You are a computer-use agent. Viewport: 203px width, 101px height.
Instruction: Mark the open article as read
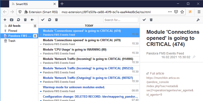(x=144, y=20)
